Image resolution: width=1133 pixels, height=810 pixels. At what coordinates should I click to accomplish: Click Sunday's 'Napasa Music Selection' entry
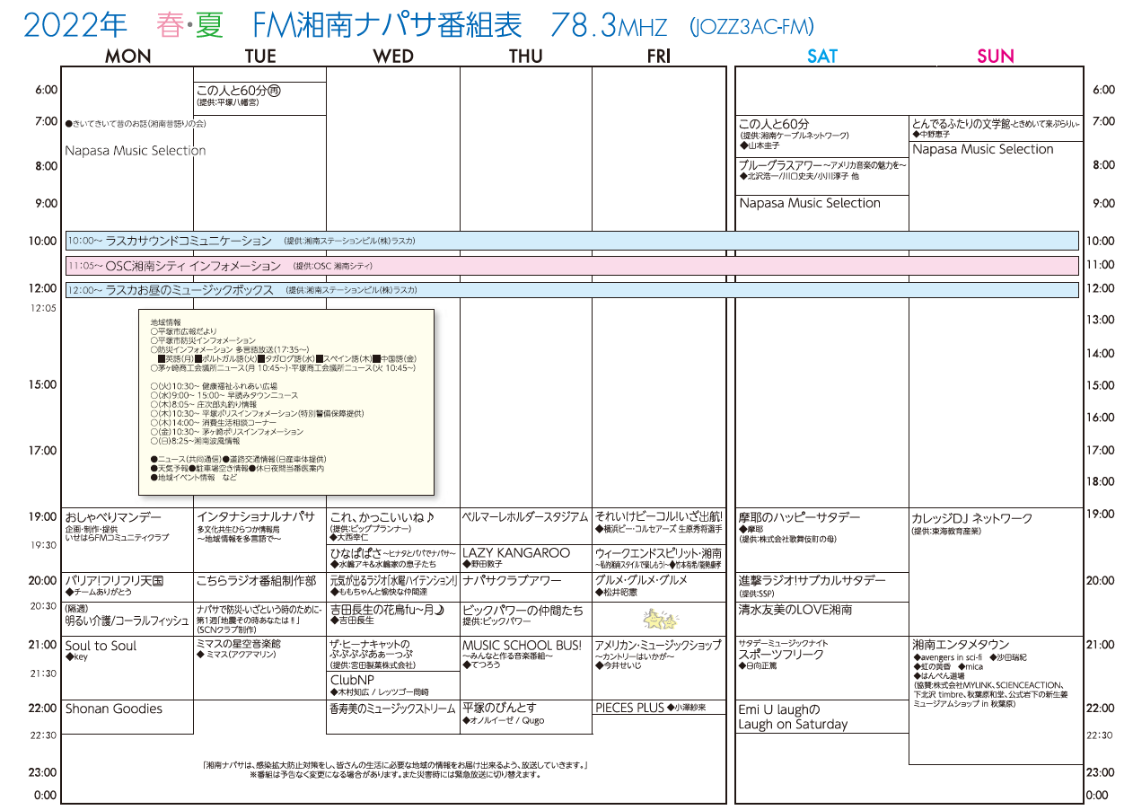coord(983,149)
